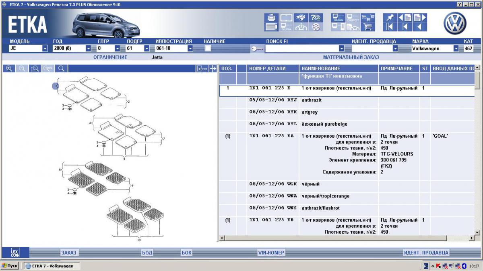This screenshot has width=483, height=271.
Task: Expand the ГЛГР dropdown
Action: [118, 49]
